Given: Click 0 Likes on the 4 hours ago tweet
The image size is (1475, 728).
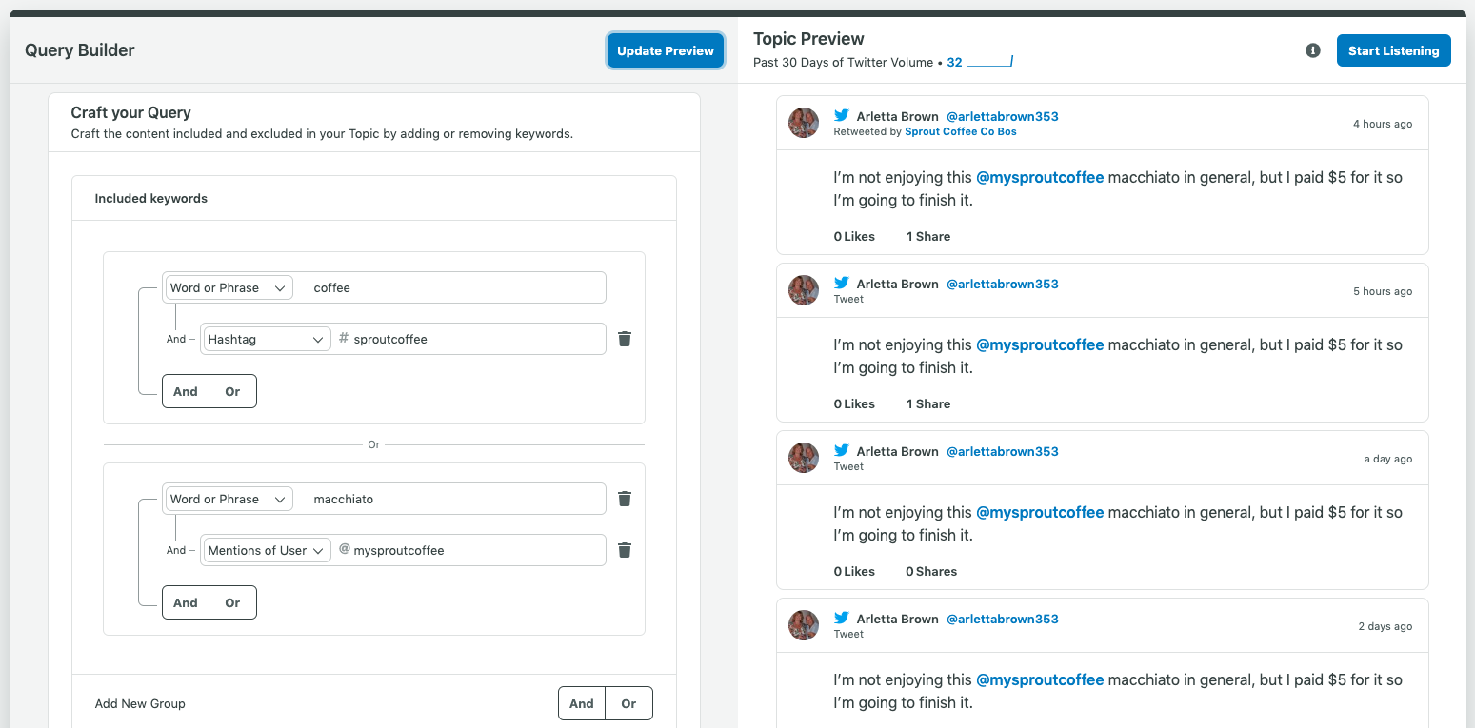Looking at the screenshot, I should tap(854, 236).
